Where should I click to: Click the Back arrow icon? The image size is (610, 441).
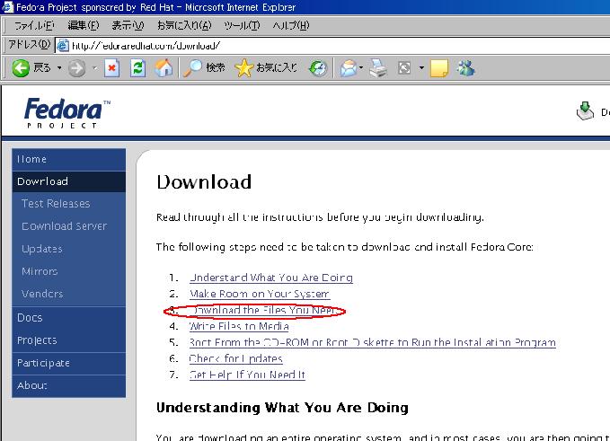(21, 68)
